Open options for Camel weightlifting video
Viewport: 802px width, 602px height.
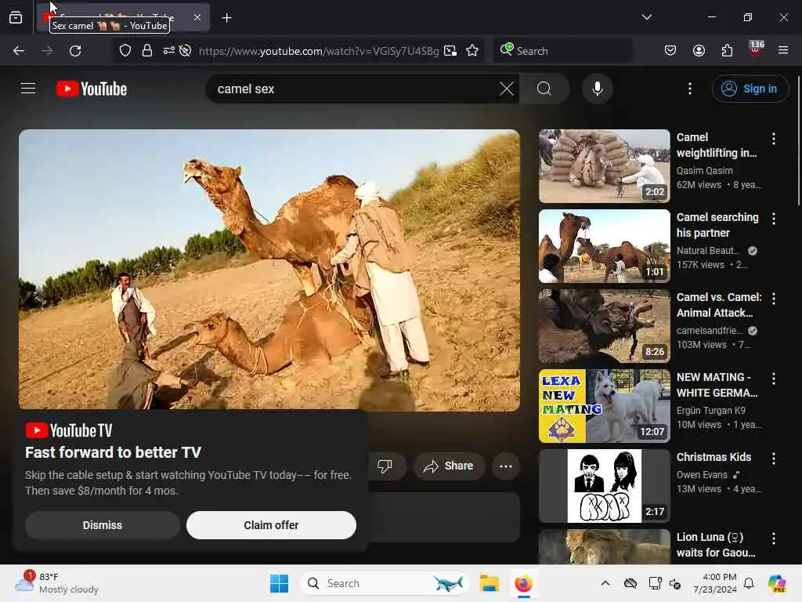[773, 139]
